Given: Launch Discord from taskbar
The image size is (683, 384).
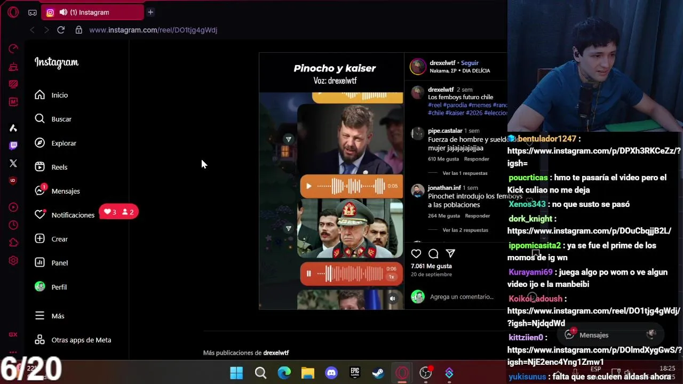Looking at the screenshot, I should coord(331,373).
